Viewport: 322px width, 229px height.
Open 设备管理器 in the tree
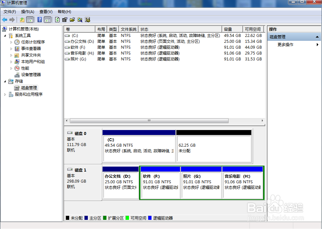(x=31, y=75)
